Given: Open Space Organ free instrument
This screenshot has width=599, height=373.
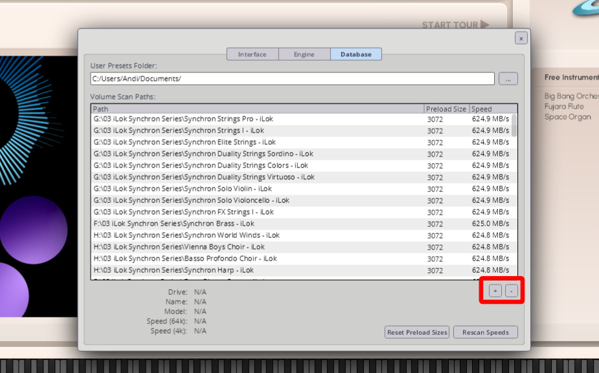Looking at the screenshot, I should tap(567, 117).
